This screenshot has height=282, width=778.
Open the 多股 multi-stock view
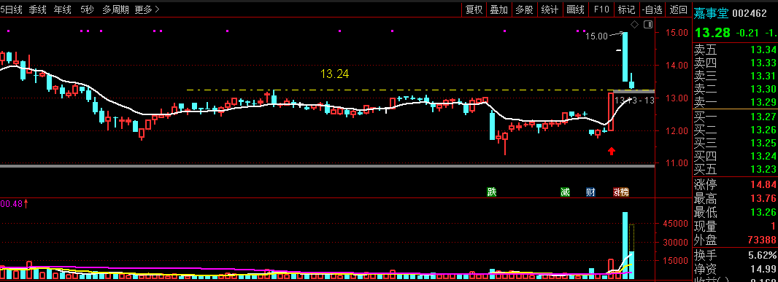(x=524, y=9)
